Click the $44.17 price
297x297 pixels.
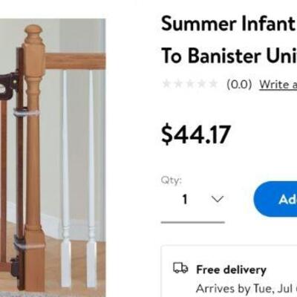[196, 134]
